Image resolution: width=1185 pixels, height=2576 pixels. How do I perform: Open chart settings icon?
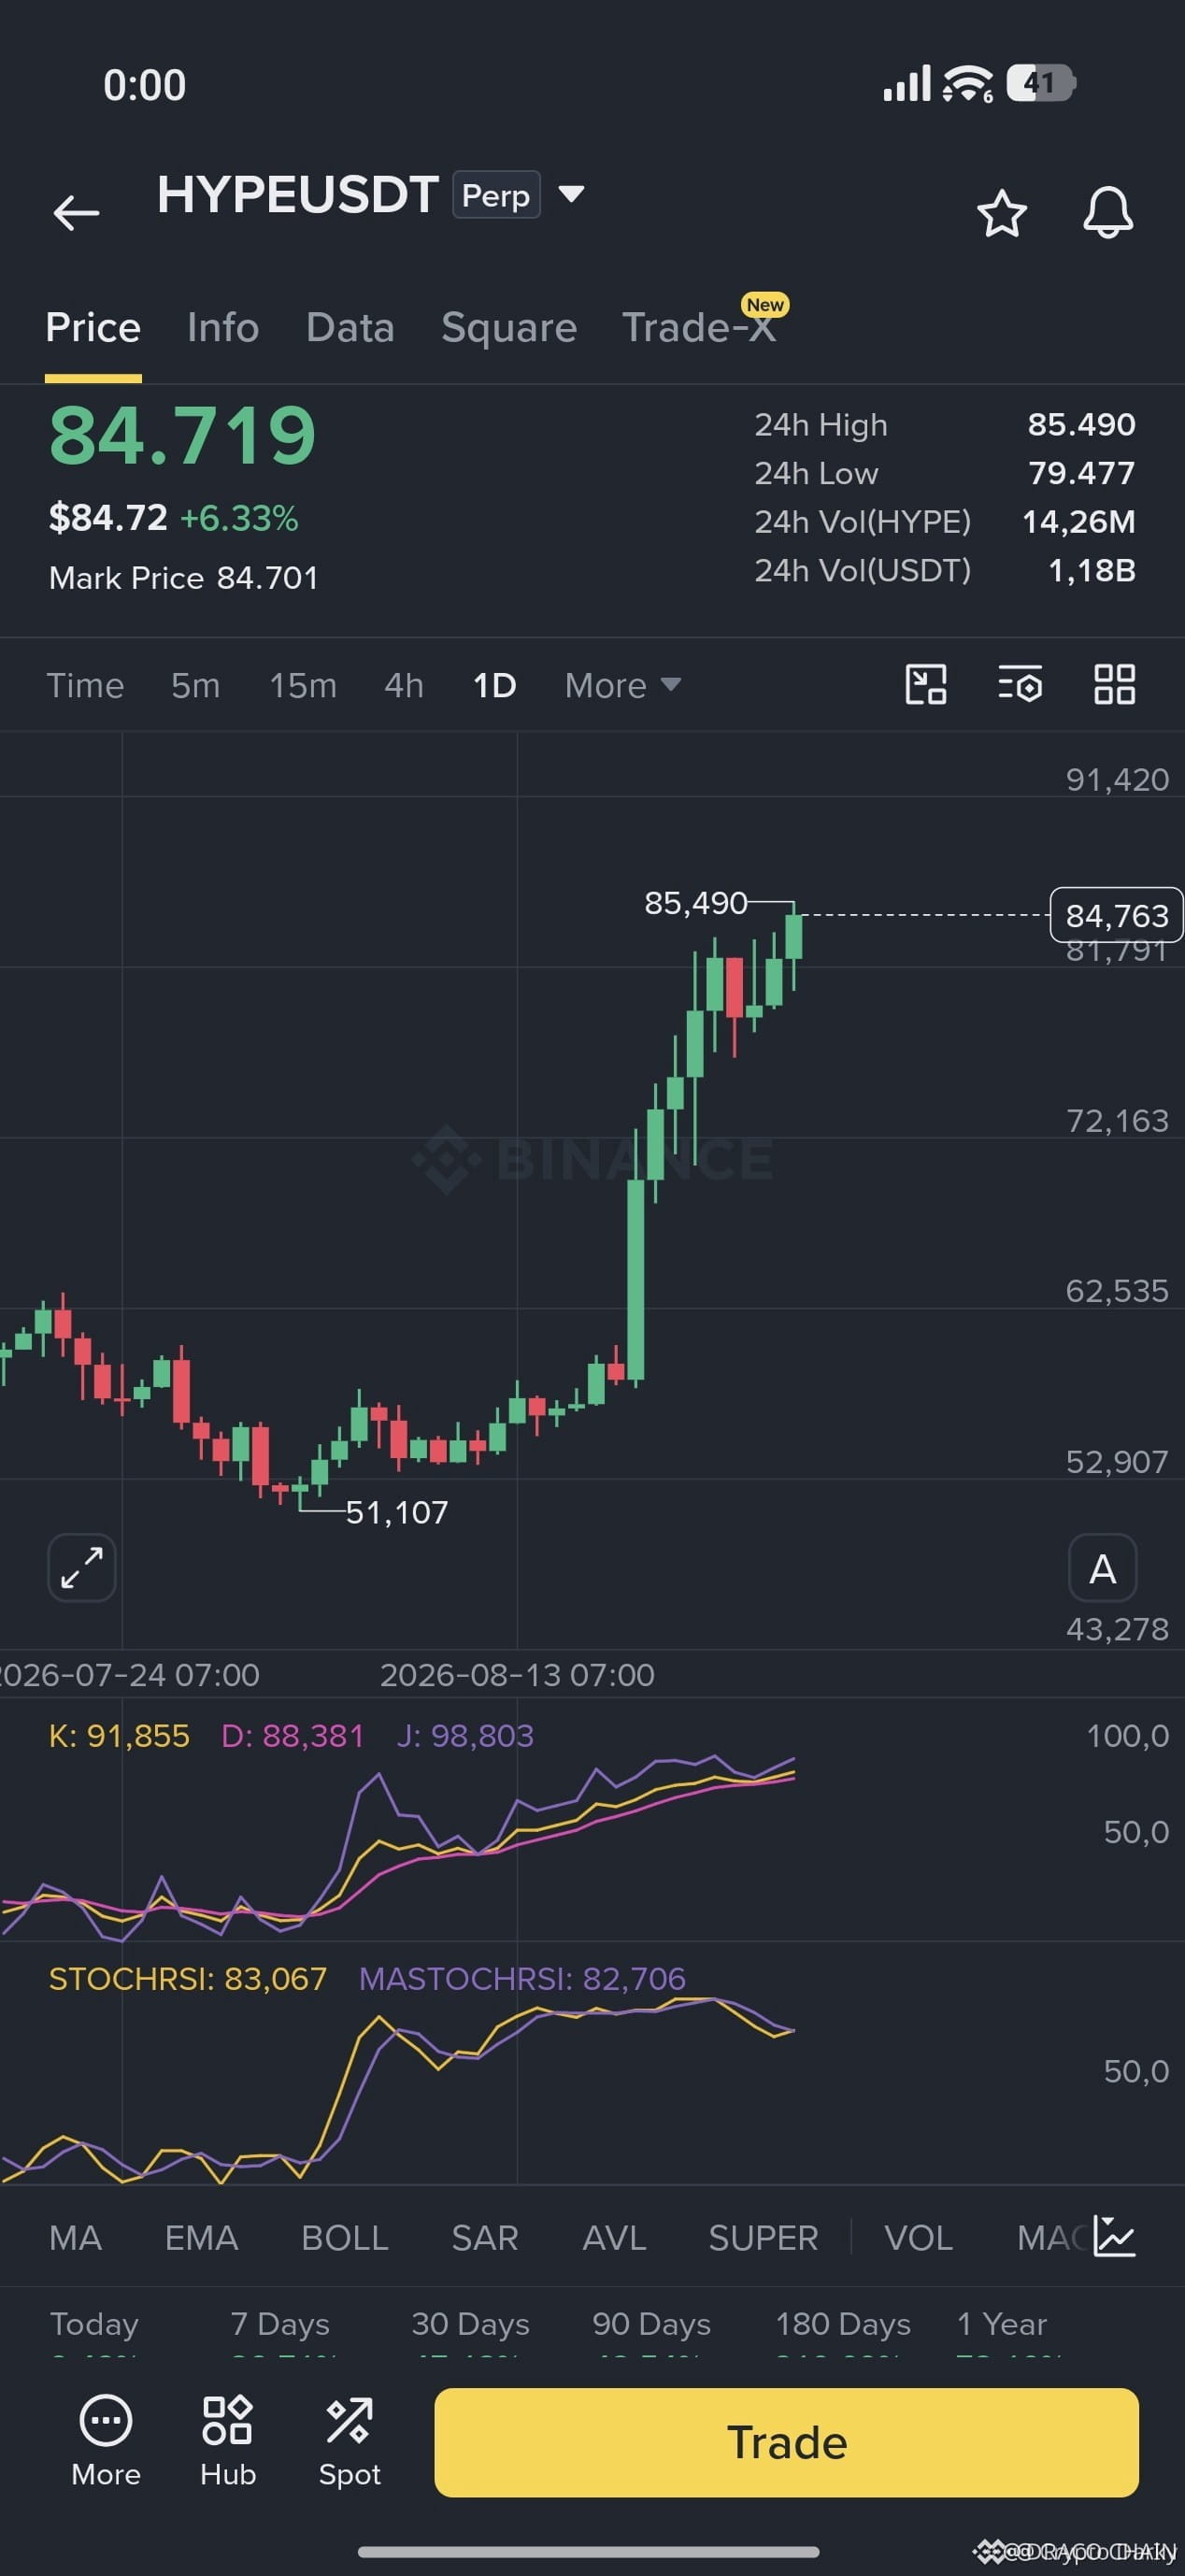1020,685
